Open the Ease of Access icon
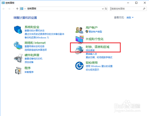This screenshot has width=149, height=116. point(79,66)
